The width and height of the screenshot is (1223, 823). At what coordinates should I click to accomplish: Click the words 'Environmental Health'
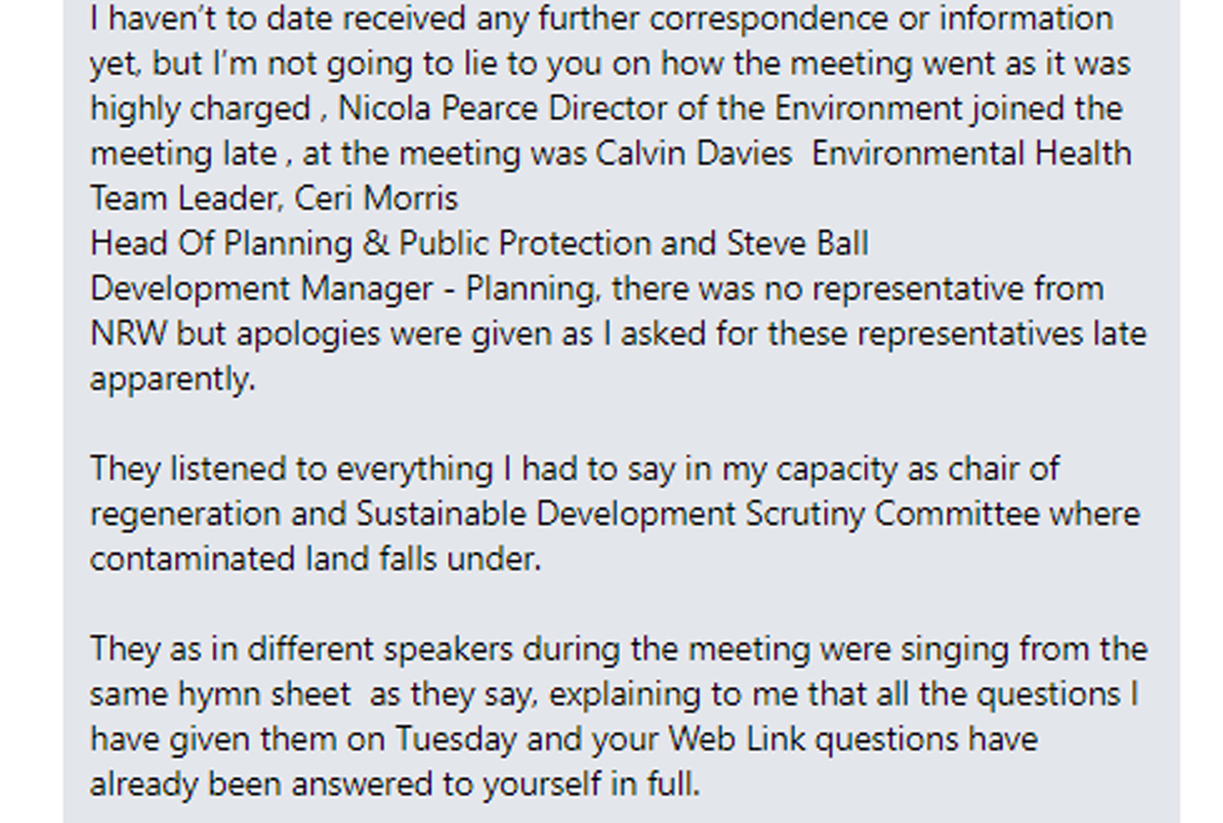(x=972, y=153)
